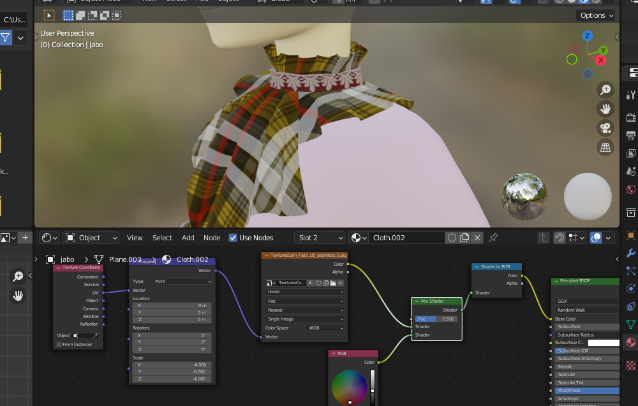Open the Particles properties tab
The height and width of the screenshot is (406, 638).
(x=631, y=271)
